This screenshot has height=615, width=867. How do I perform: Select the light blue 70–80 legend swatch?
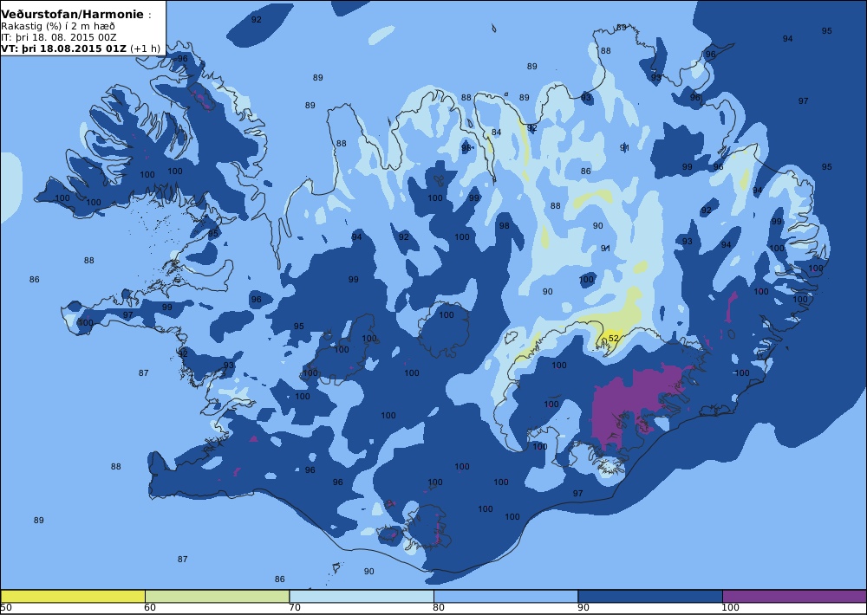click(362, 596)
